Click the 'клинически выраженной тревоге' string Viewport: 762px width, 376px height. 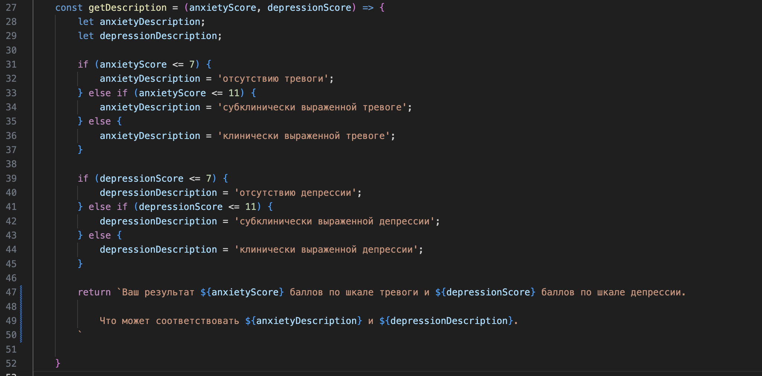304,136
